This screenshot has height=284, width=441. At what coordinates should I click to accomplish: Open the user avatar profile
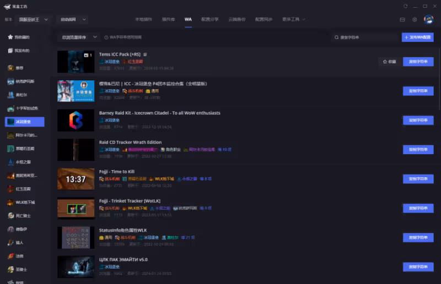pyautogui.click(x=429, y=19)
